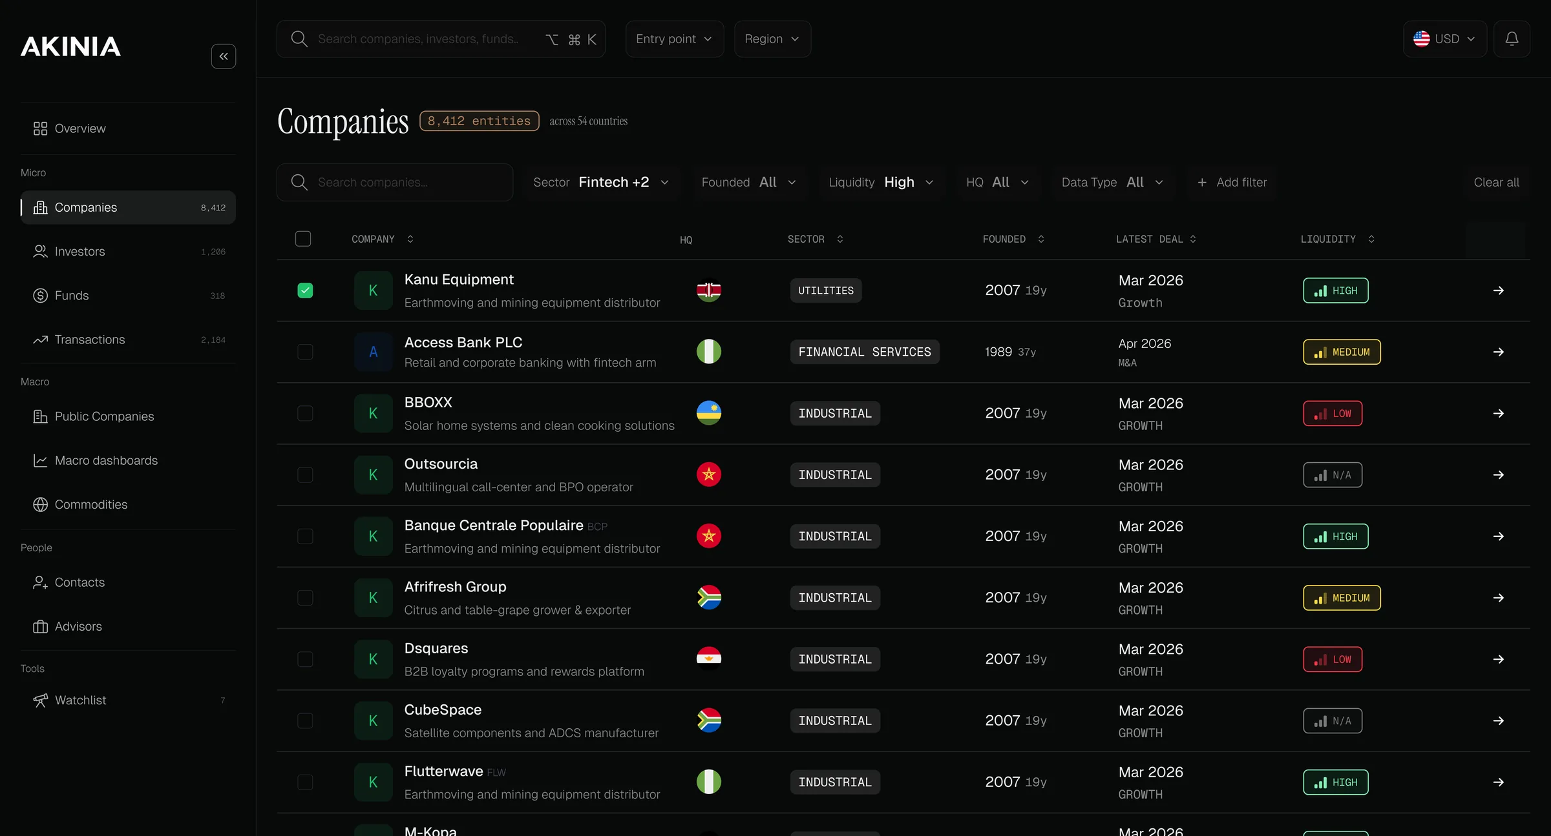Viewport: 1551px width, 836px height.
Task: Open CubeSpace row arrow
Action: (1498, 720)
